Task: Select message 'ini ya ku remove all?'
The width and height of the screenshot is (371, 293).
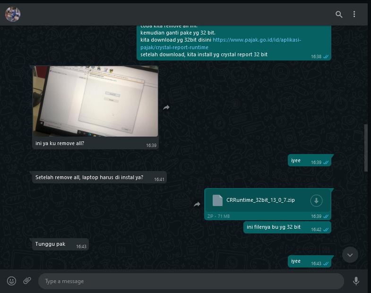Action: [60, 143]
